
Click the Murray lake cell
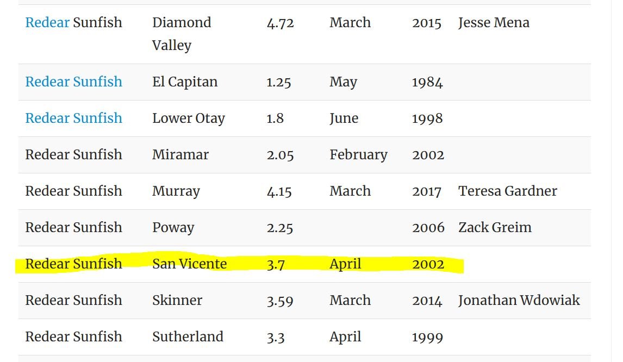(176, 191)
